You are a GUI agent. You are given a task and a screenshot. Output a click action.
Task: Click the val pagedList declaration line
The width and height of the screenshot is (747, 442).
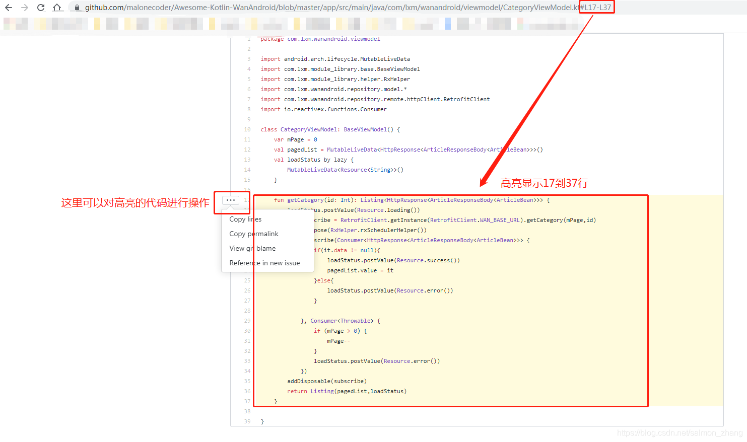pyautogui.click(x=409, y=150)
